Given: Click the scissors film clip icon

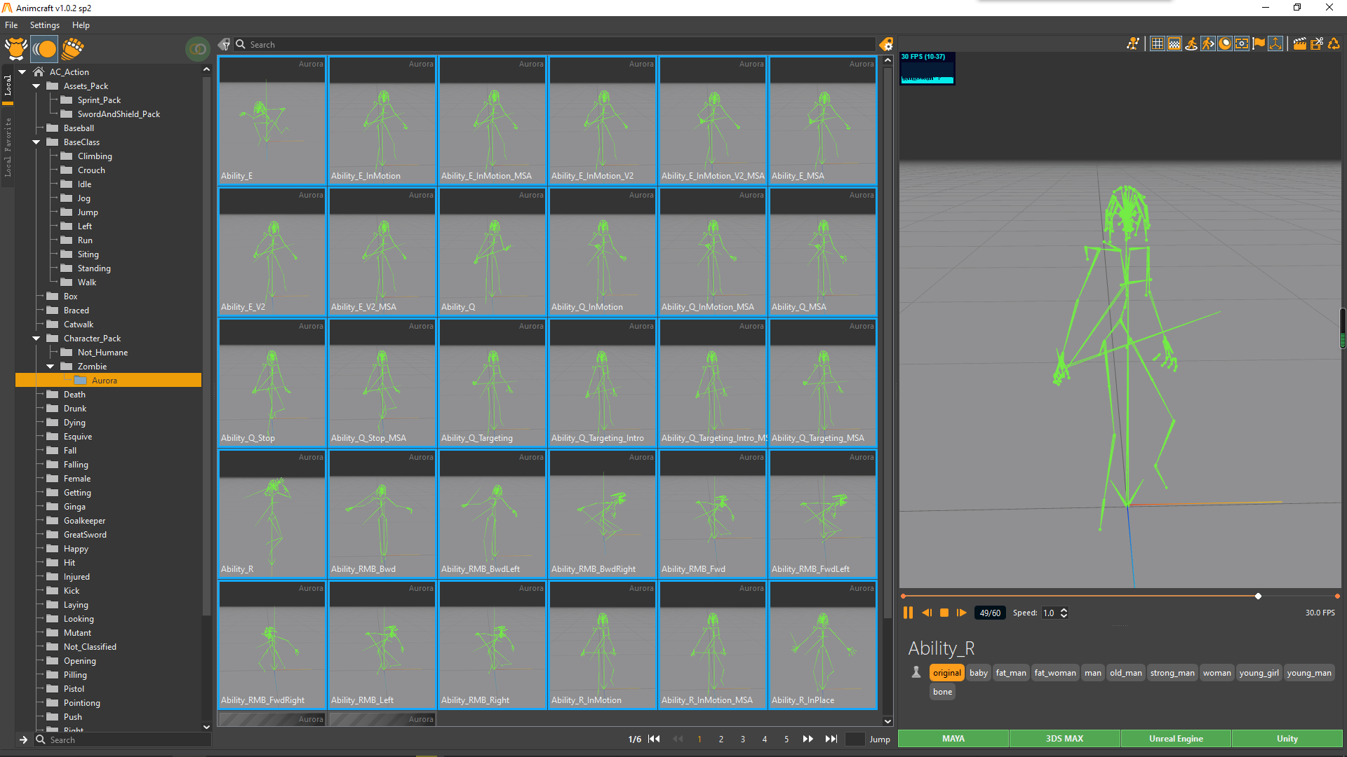Looking at the screenshot, I should (x=1316, y=44).
